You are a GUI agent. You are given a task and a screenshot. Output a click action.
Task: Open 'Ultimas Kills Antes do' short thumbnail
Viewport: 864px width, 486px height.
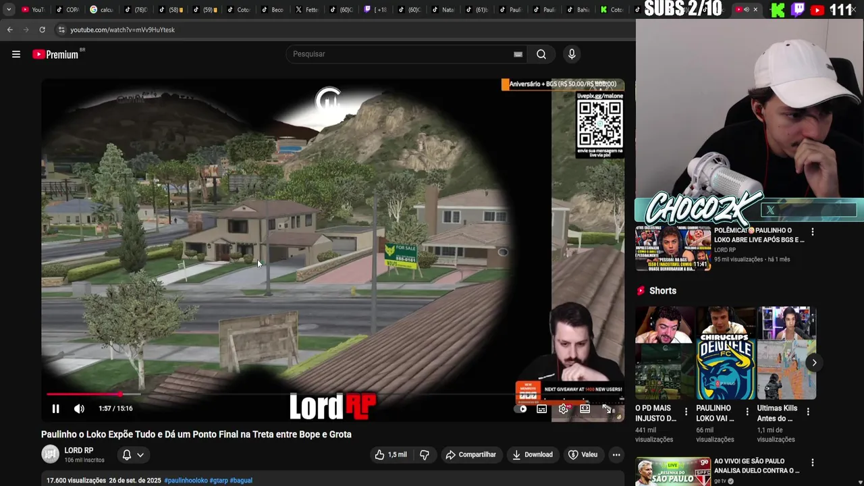786,354
